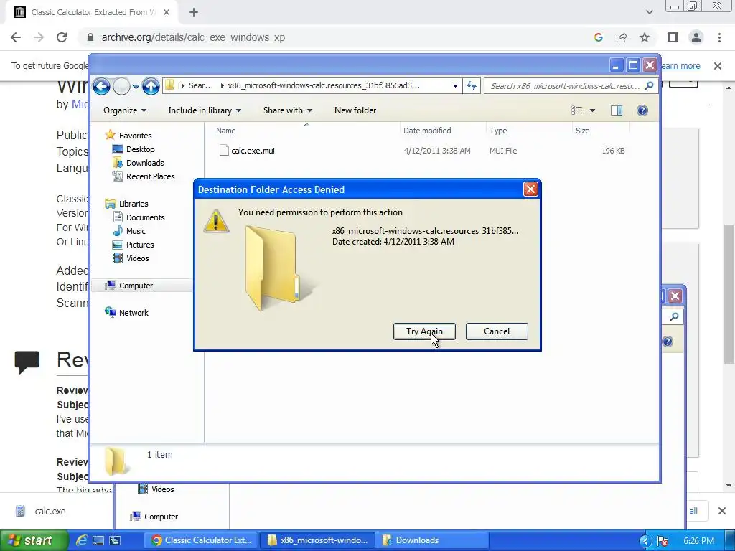This screenshot has height=551, width=735.
Task: Select Computer in front Explorer window
Action: 136,286
